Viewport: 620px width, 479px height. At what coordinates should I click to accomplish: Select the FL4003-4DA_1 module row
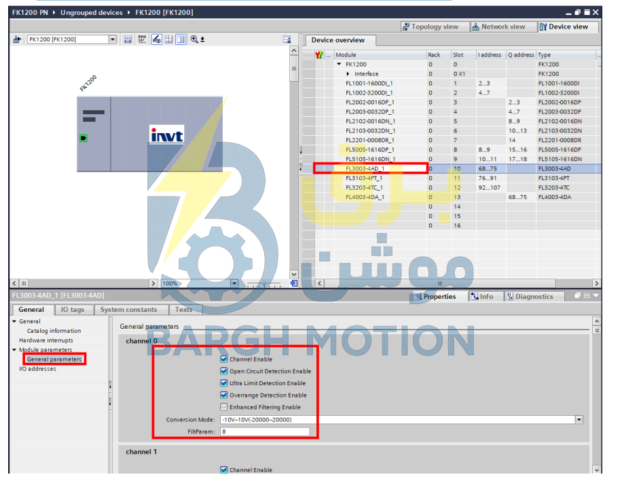pos(452,197)
